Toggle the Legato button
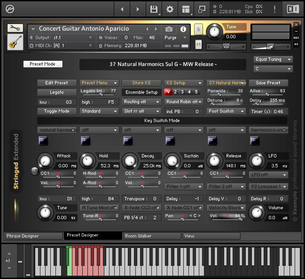This screenshot has height=279, width=305. [57, 92]
